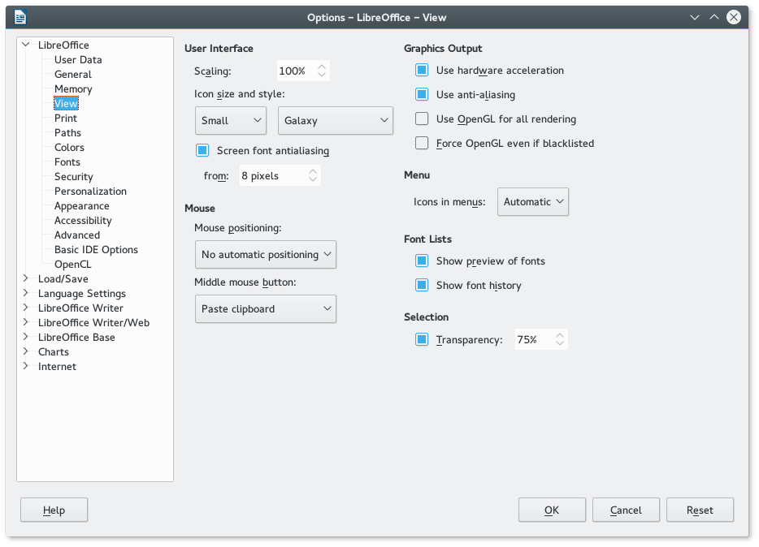The height and width of the screenshot is (547, 759).
Task: Expand the Language Settings tree node
Action: [26, 293]
